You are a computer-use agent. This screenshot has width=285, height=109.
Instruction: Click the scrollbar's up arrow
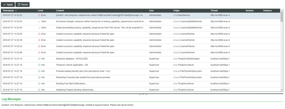tap(282, 10)
